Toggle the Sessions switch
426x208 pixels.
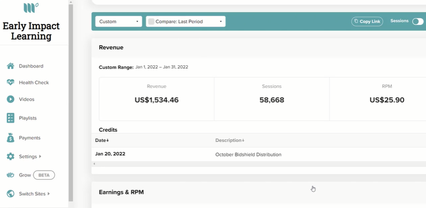point(418,21)
